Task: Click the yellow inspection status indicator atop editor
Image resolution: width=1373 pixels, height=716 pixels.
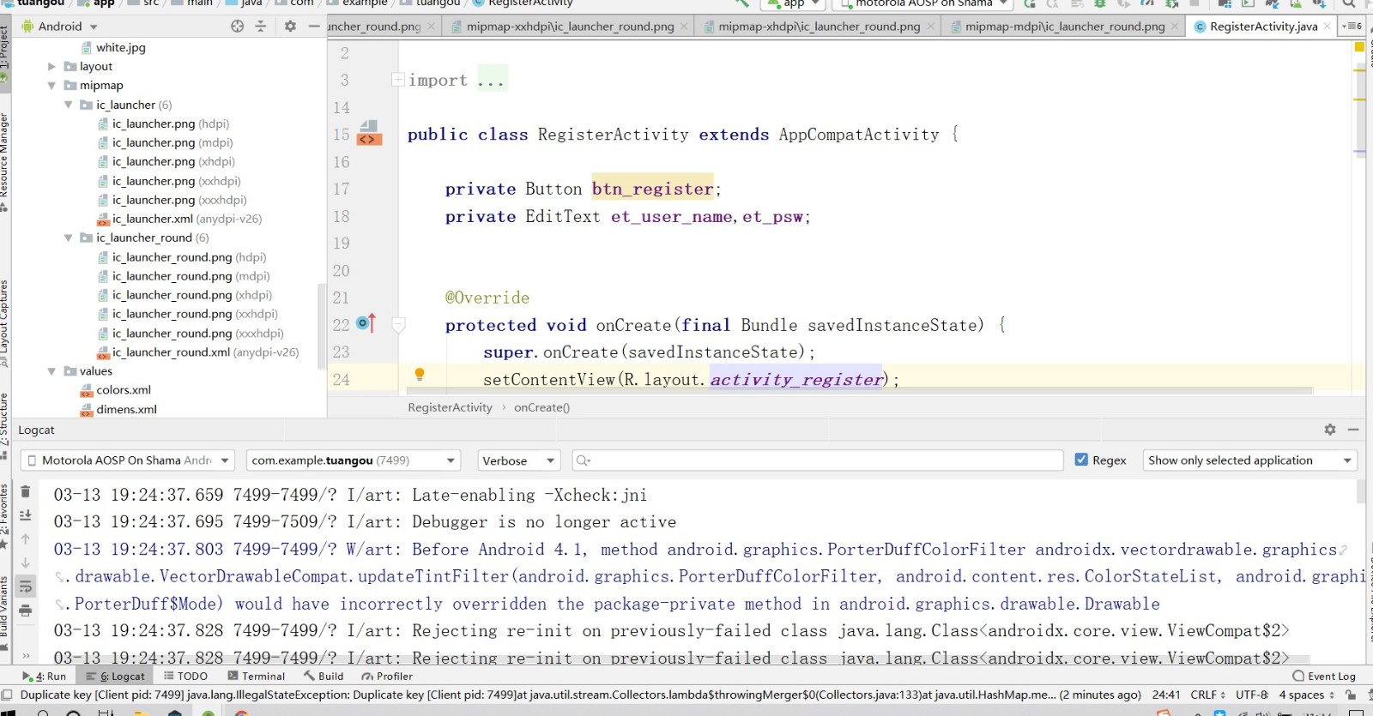Action: 1359,47
